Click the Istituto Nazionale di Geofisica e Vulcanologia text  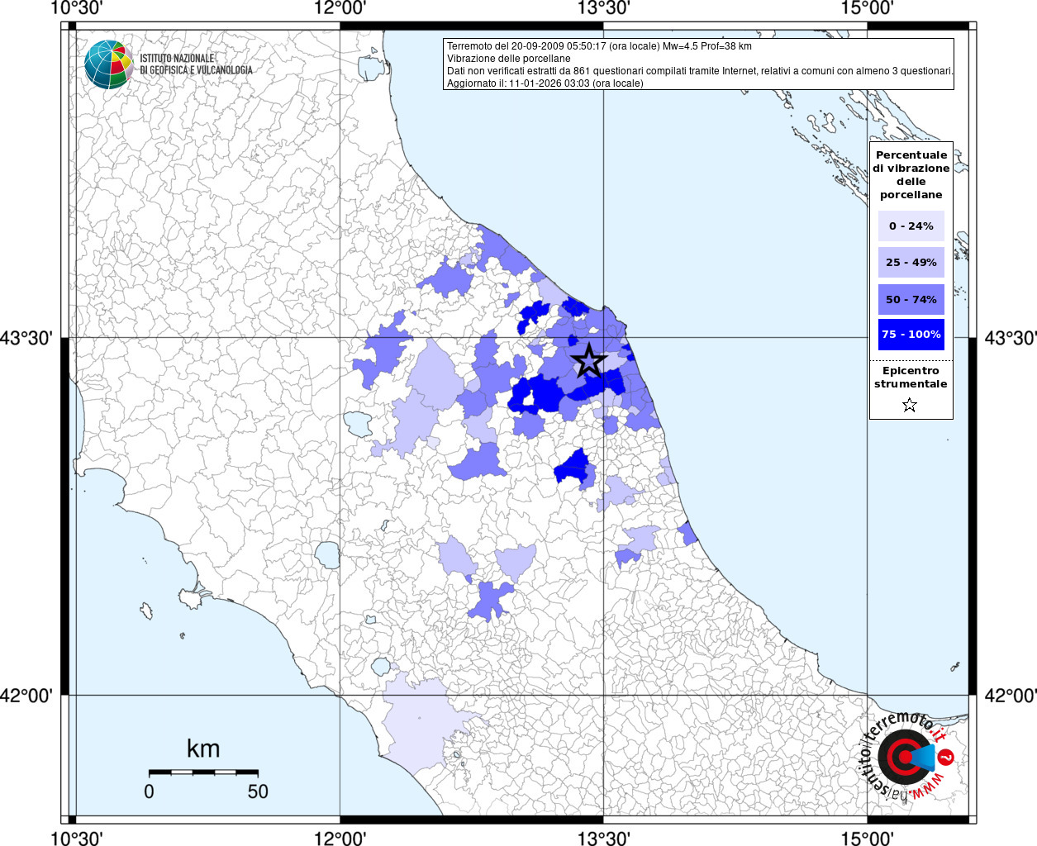[196, 64]
